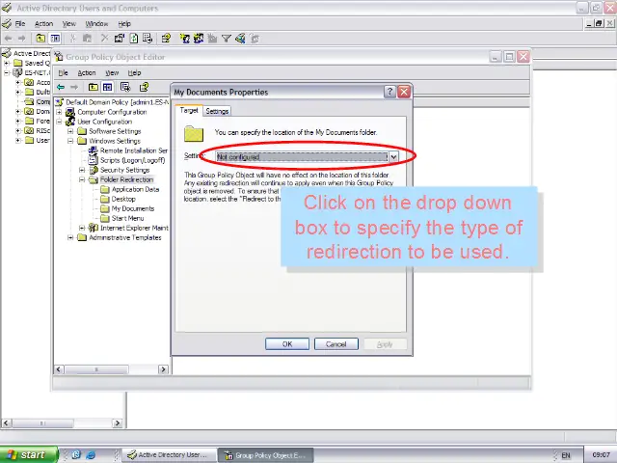This screenshot has width=617, height=463.
Task: Click Up one level icon in Group Policy Editor
Action: (x=94, y=87)
